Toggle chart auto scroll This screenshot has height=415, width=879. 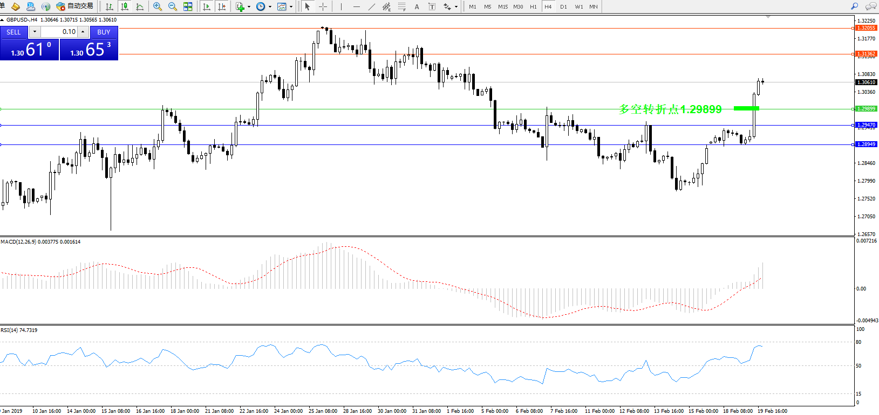(207, 6)
